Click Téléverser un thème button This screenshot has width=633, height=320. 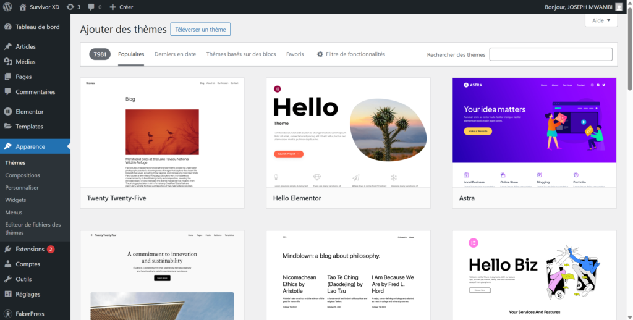(200, 29)
